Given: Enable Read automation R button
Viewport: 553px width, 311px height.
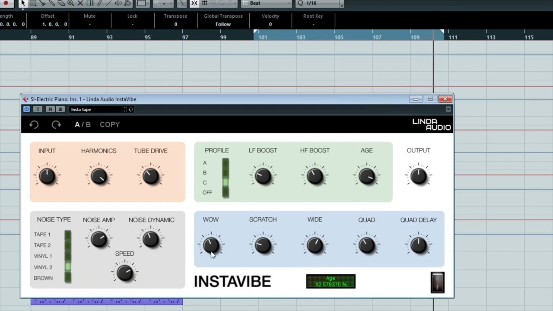Looking at the screenshot, I should pos(50,109).
